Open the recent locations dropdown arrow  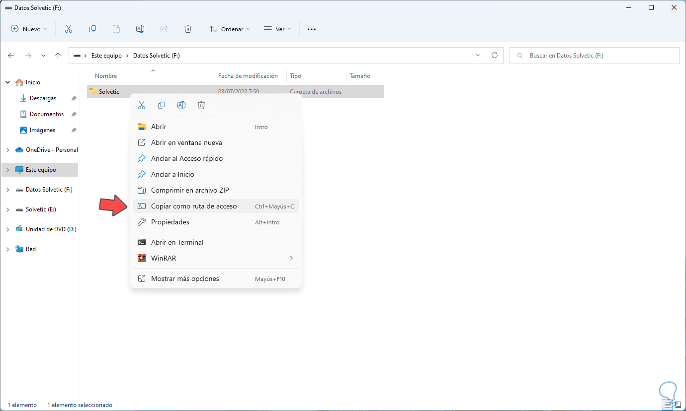[43, 56]
